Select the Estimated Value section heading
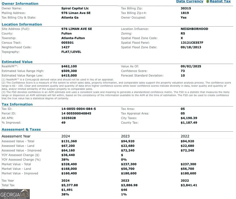Image resolution: width=236 pixels, height=199 pixels. (x=17, y=62)
